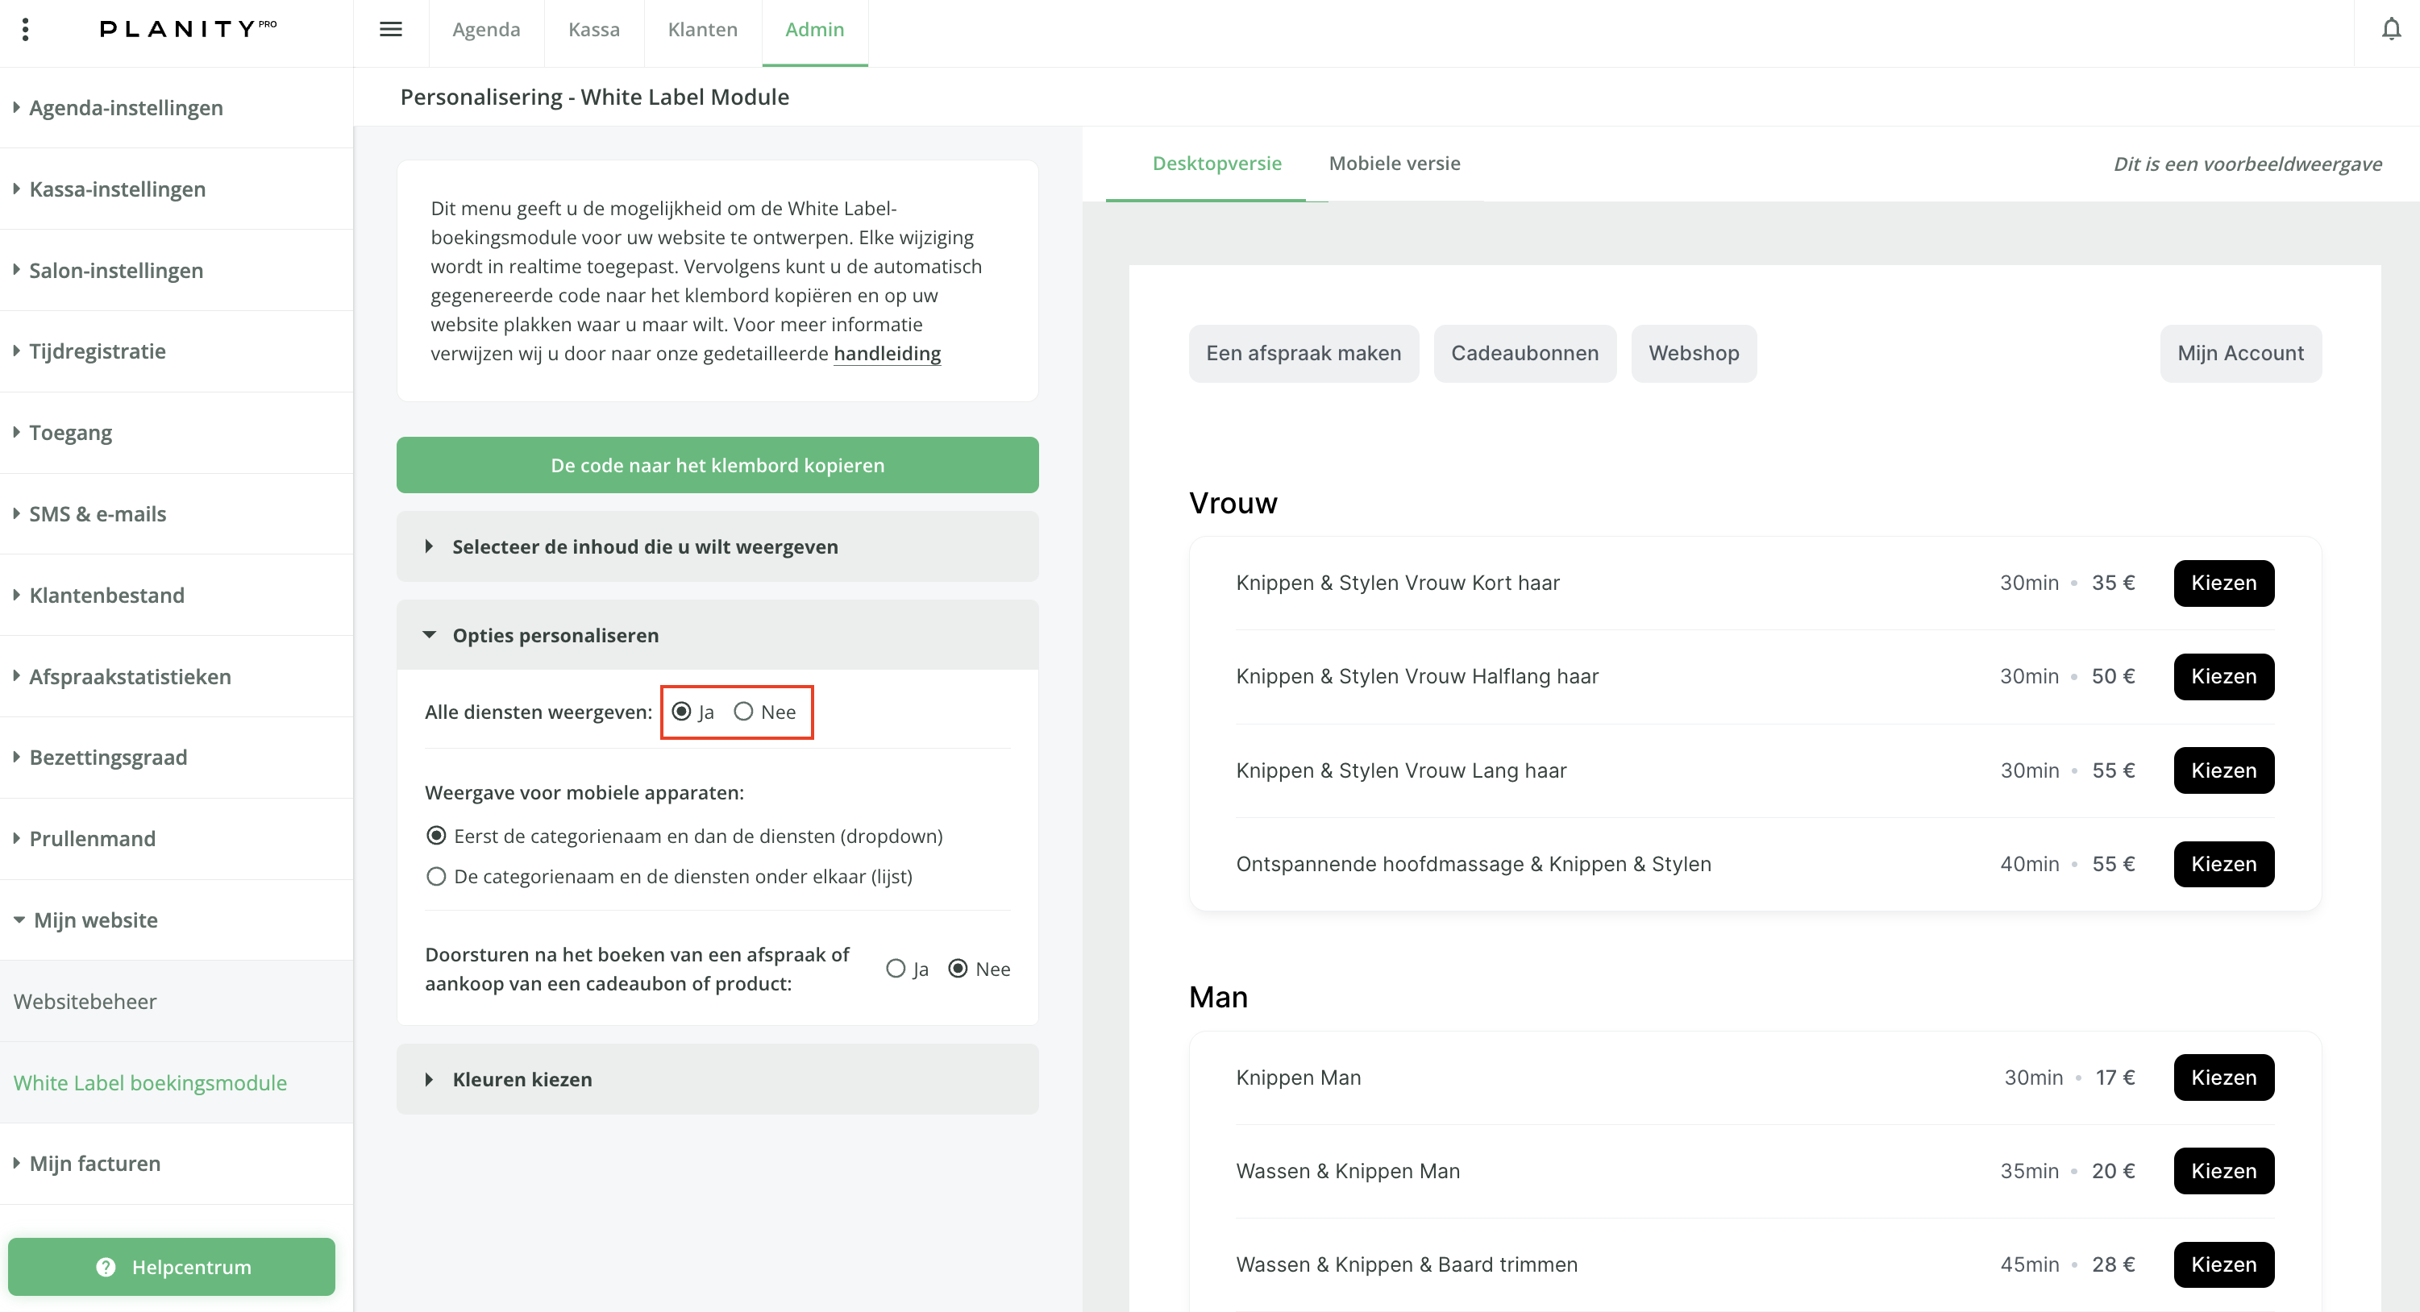
Task: Choose Knippen Man service
Action: 2223,1077
